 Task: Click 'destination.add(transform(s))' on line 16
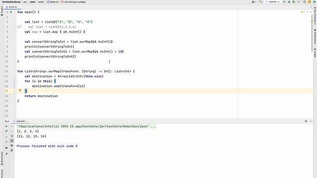(58, 86)
